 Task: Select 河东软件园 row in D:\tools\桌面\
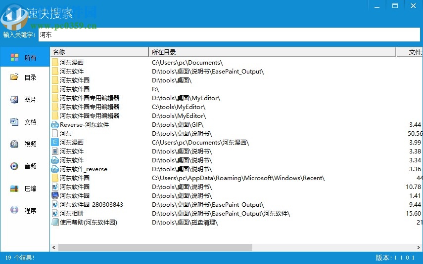74,80
